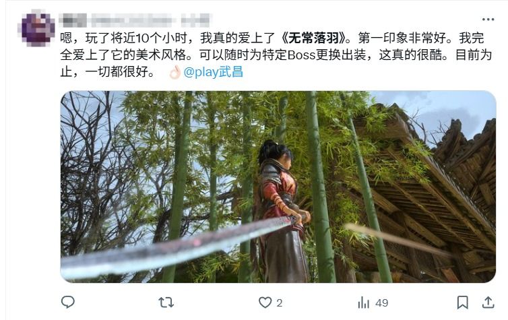The width and height of the screenshot is (508, 320).
Task: Open the reply speech bubble icon
Action: (68, 302)
